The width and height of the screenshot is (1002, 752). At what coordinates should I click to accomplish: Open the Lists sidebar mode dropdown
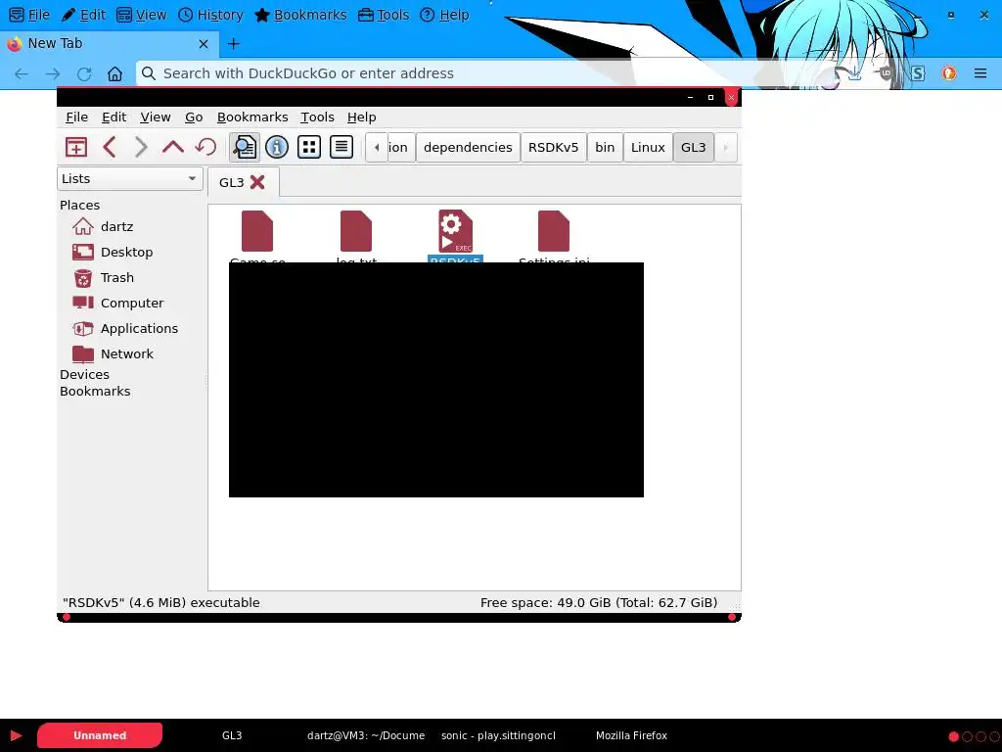130,179
